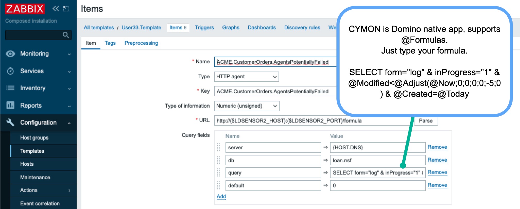Click the Zabbix logo
The height and width of the screenshot is (209, 520).
[x=25, y=9]
